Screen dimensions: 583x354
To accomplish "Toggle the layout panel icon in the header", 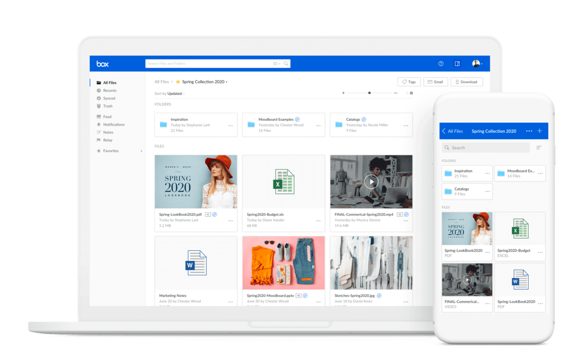I will pyautogui.click(x=457, y=64).
